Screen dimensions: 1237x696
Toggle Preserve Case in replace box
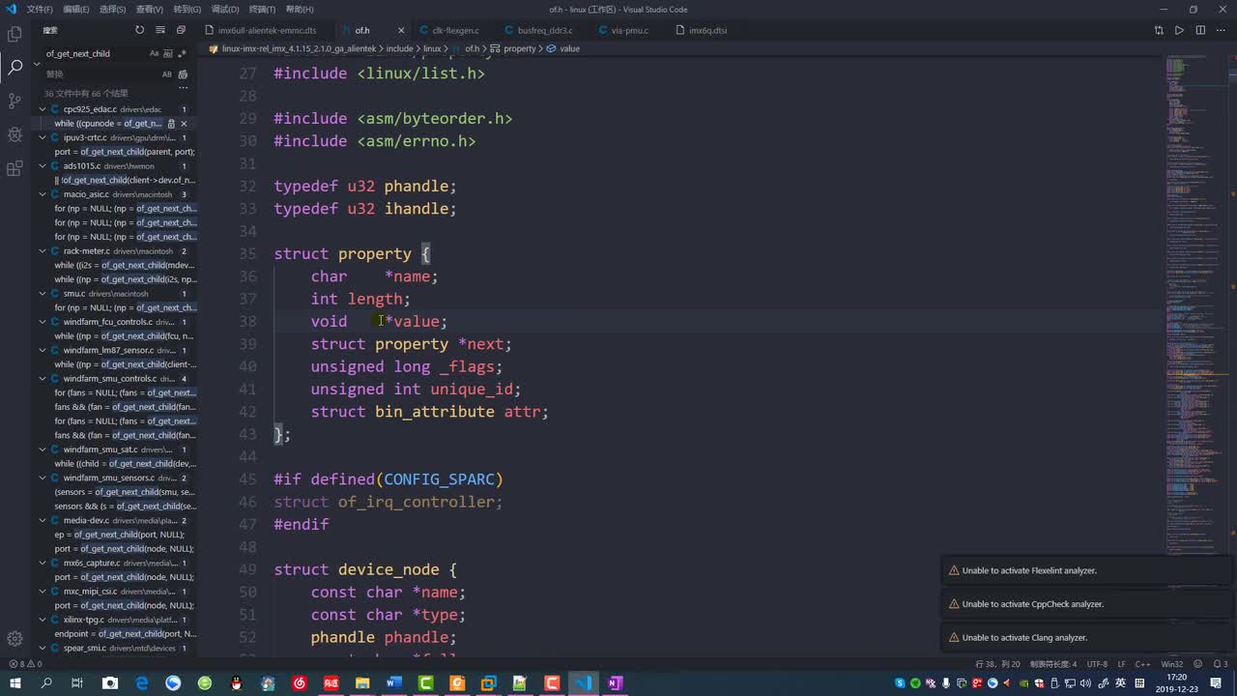[x=166, y=74]
